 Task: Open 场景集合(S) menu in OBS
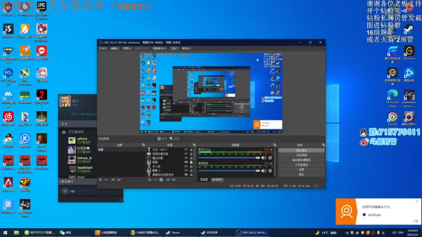[x=159, y=48]
